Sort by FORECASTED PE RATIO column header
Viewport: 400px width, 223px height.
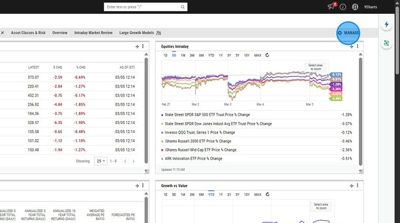click(x=123, y=217)
